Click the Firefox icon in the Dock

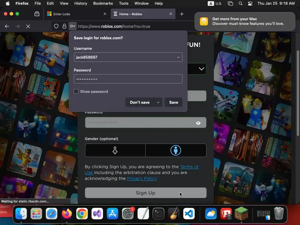[x=67, y=213]
